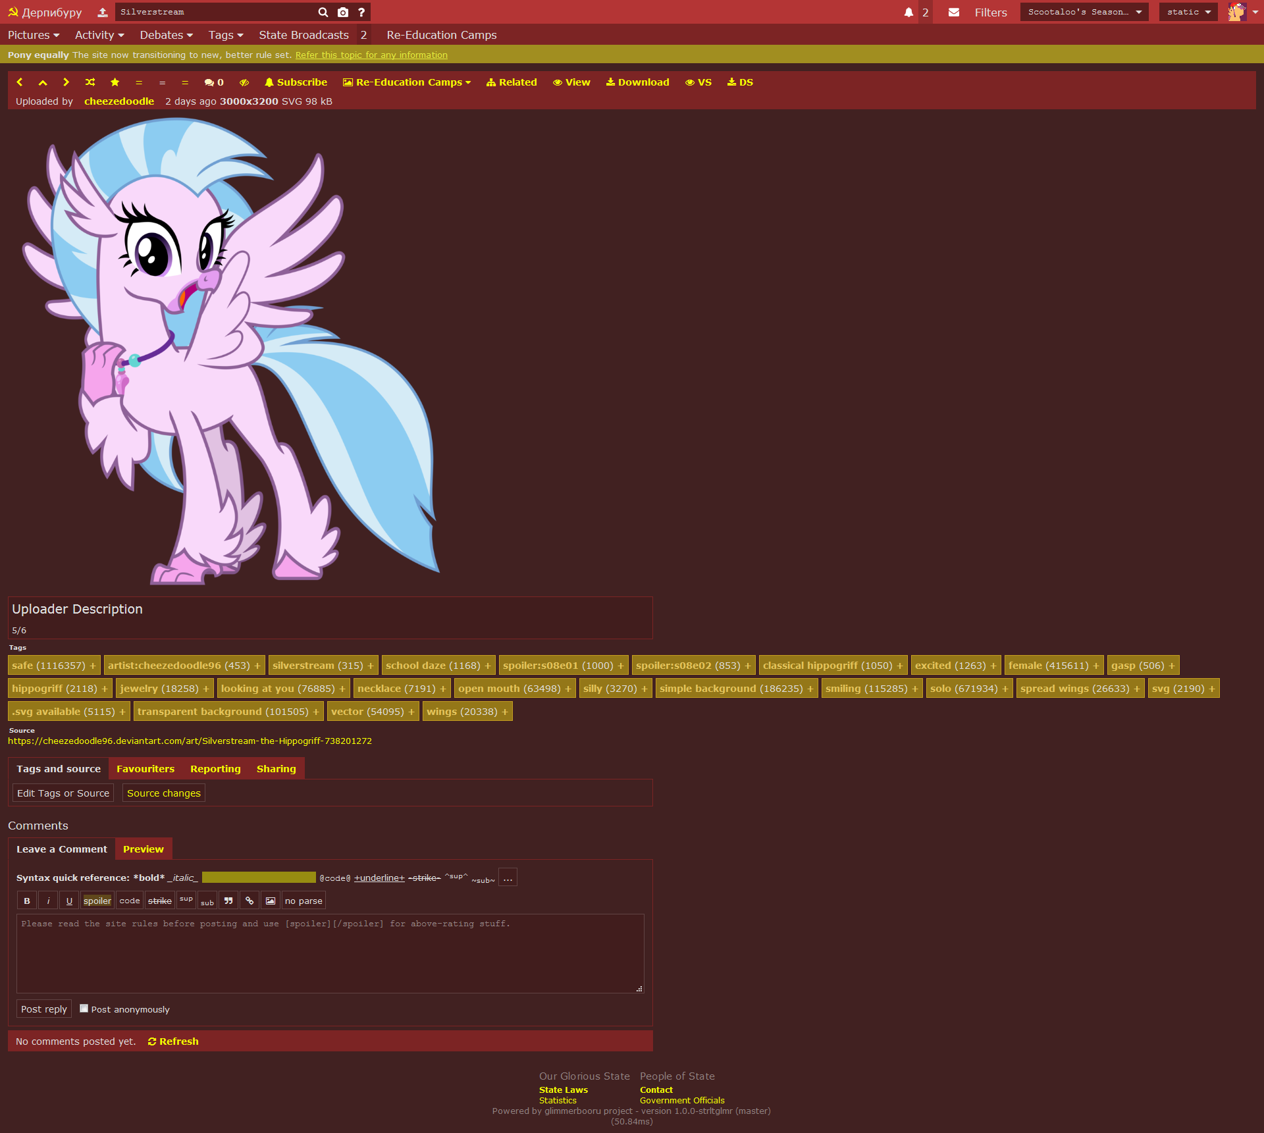Open a random image via shuffle icon
The height and width of the screenshot is (1133, 1264).
coord(90,82)
